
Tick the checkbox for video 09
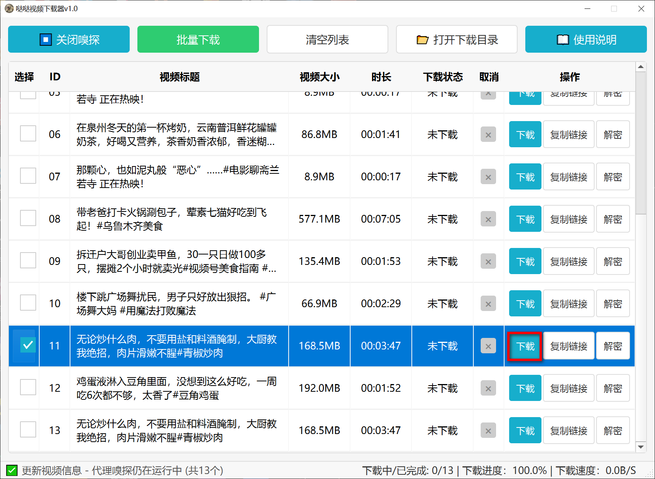[28, 260]
